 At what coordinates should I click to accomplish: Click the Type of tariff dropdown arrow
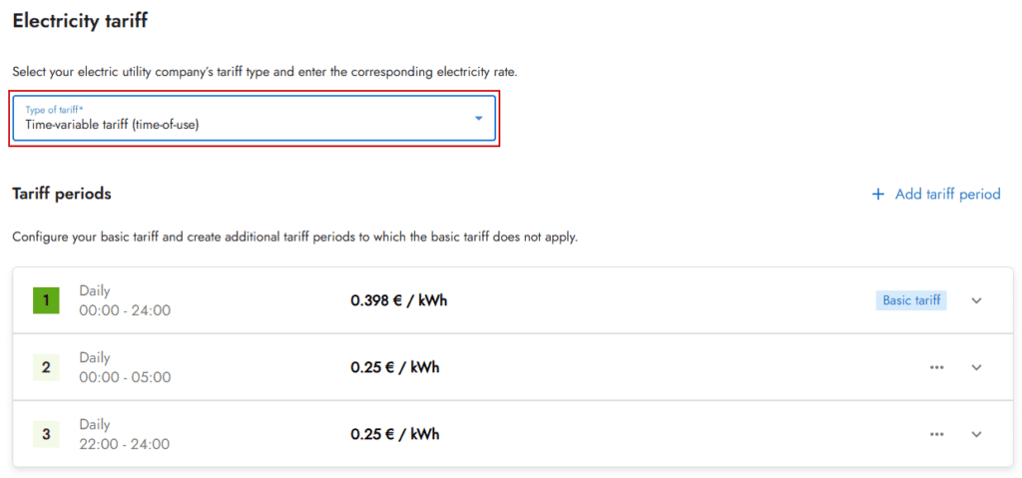click(x=478, y=119)
